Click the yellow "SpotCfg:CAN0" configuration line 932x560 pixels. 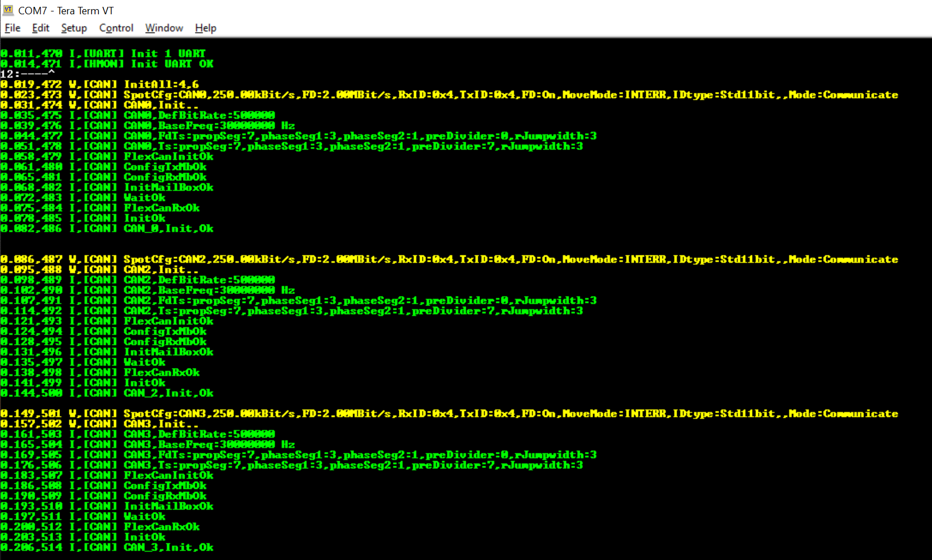click(449, 94)
